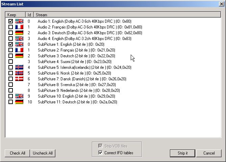This screenshot has width=226, height=162.
Task: Click the German flag for SubPicture 11
Action: (19, 102)
